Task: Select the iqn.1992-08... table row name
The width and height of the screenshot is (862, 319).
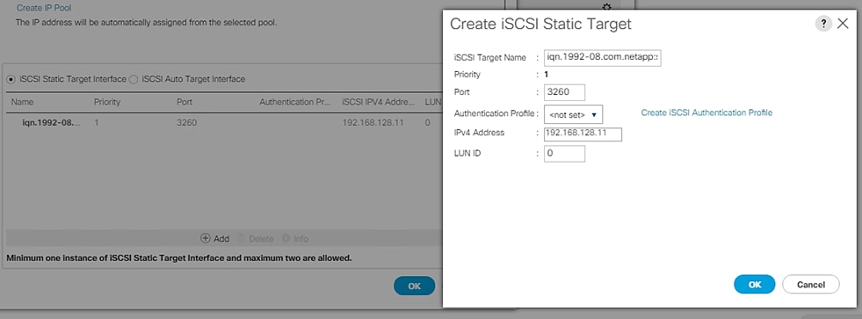Action: click(51, 123)
